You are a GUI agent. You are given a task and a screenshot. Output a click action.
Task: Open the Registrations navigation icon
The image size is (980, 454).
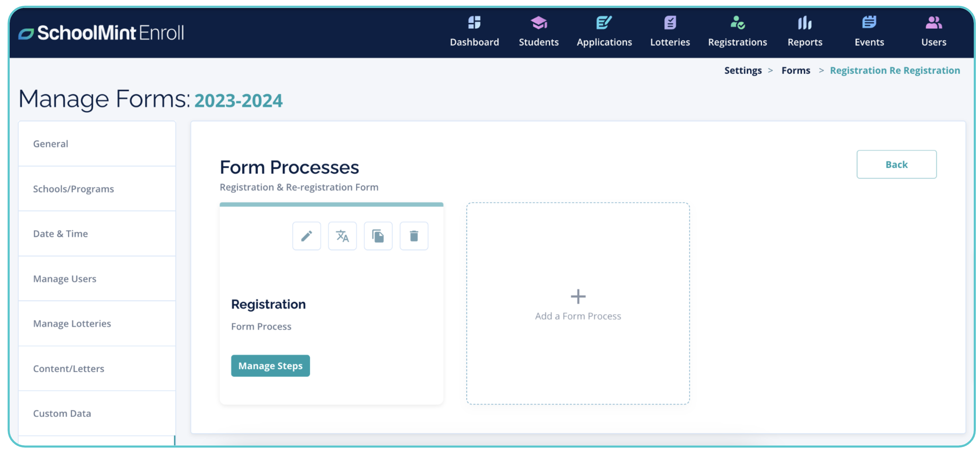[x=737, y=23]
